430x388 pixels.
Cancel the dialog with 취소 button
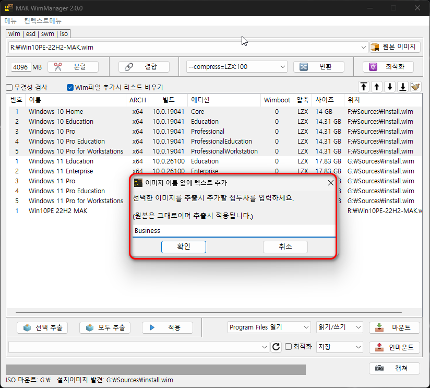(x=285, y=246)
